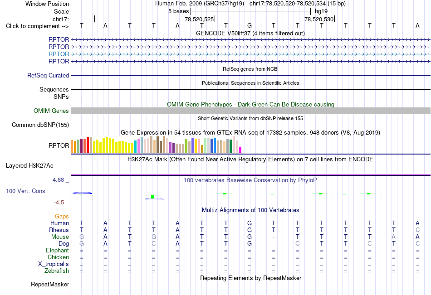Click the 78,520,525 position marker
The height and width of the screenshot is (295, 431).
pyautogui.click(x=199, y=19)
